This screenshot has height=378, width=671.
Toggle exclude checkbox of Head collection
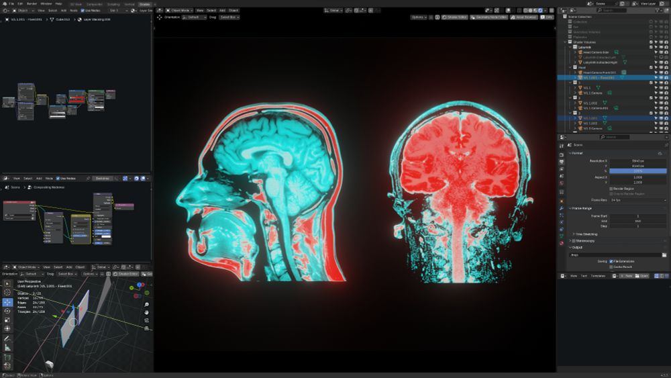[x=652, y=67]
